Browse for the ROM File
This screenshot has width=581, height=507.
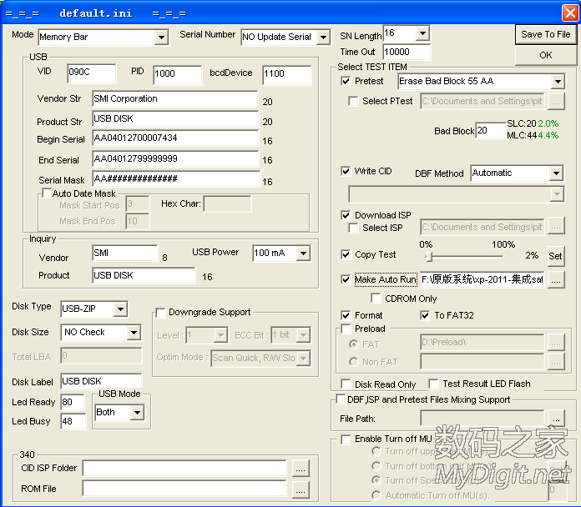(301, 489)
